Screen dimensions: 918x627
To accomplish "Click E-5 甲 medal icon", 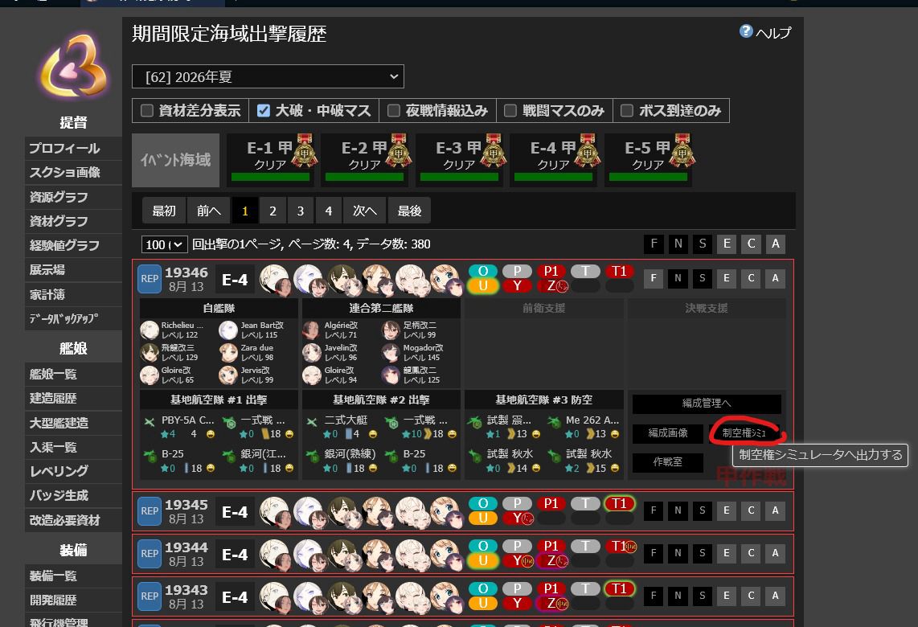I will [x=682, y=150].
